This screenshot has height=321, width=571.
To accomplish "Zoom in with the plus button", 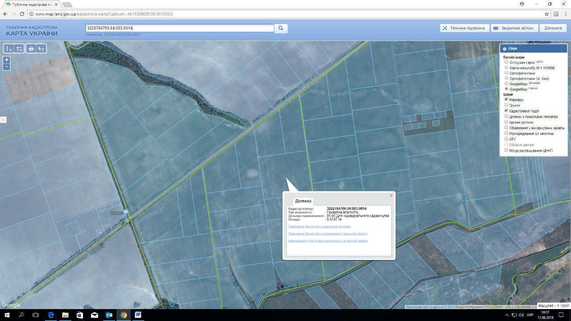I will click(7, 60).
